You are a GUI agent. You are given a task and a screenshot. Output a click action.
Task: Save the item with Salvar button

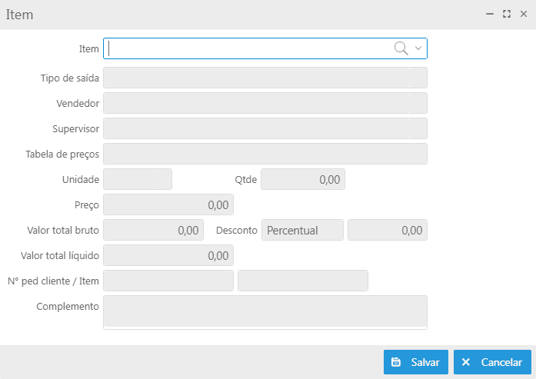click(416, 362)
